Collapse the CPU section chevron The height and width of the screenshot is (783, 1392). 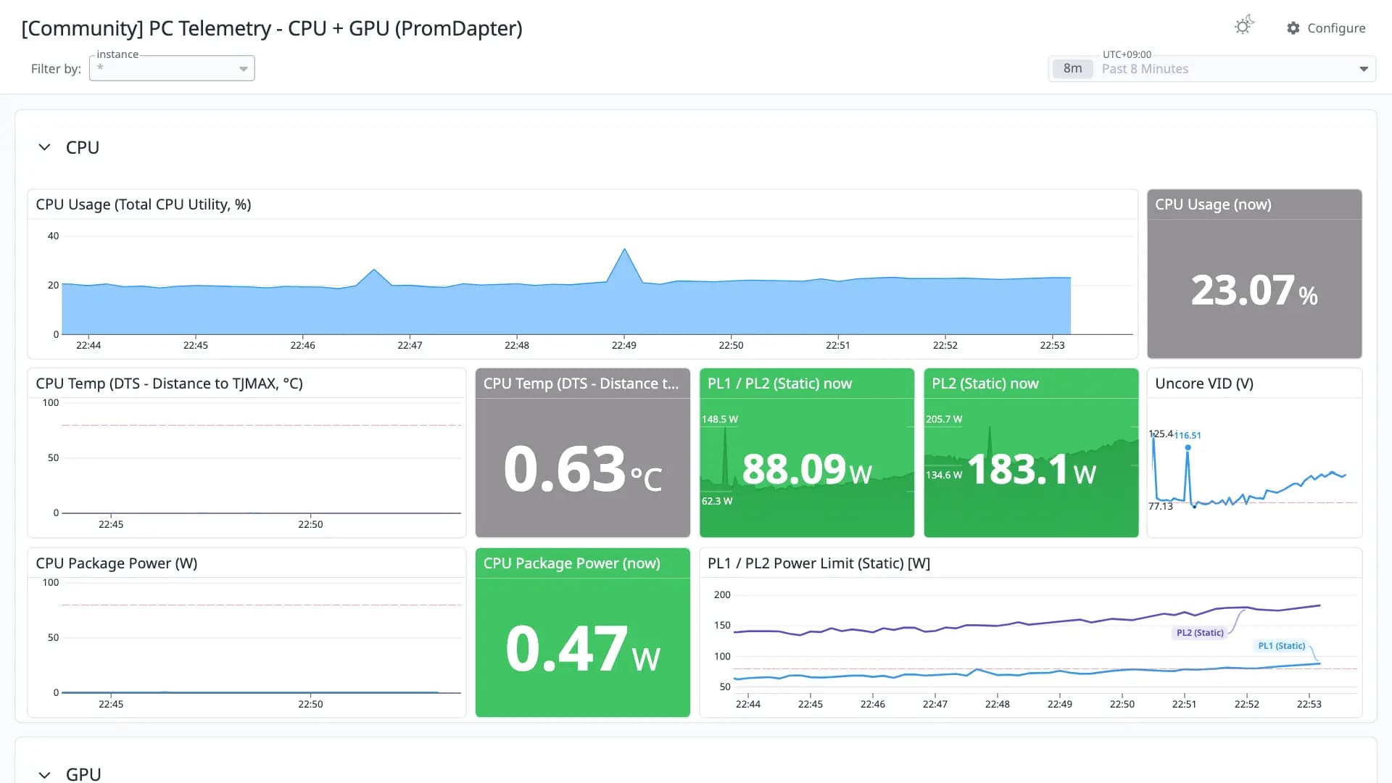[x=44, y=147]
